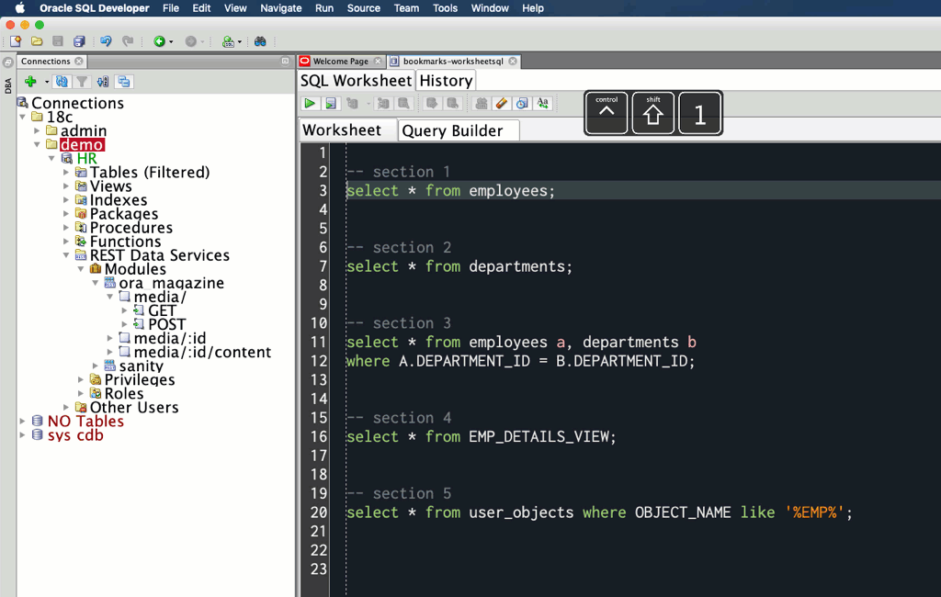Collapse the REST Data Services node

(x=66, y=255)
